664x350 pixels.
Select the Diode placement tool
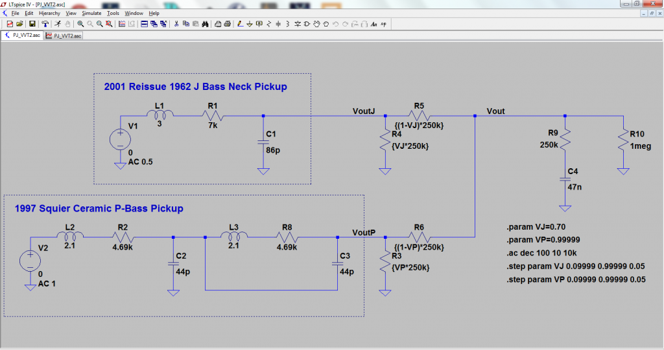point(298,24)
